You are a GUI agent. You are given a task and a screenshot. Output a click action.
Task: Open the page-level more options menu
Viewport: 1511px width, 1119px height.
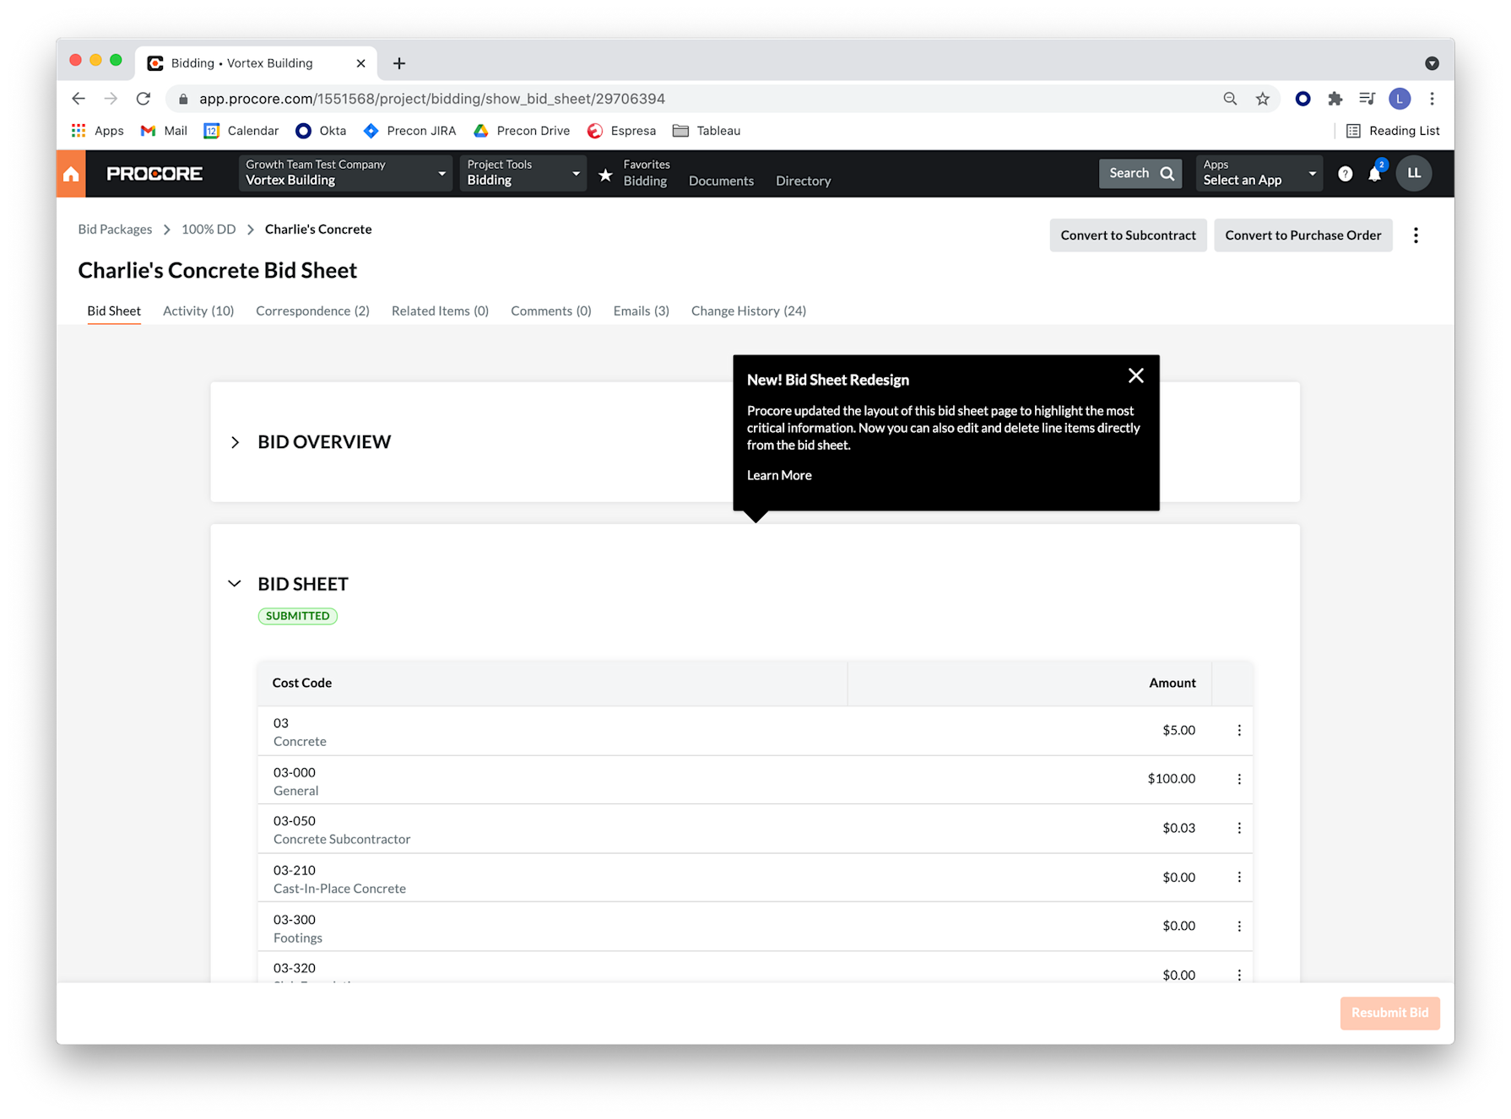tap(1416, 235)
